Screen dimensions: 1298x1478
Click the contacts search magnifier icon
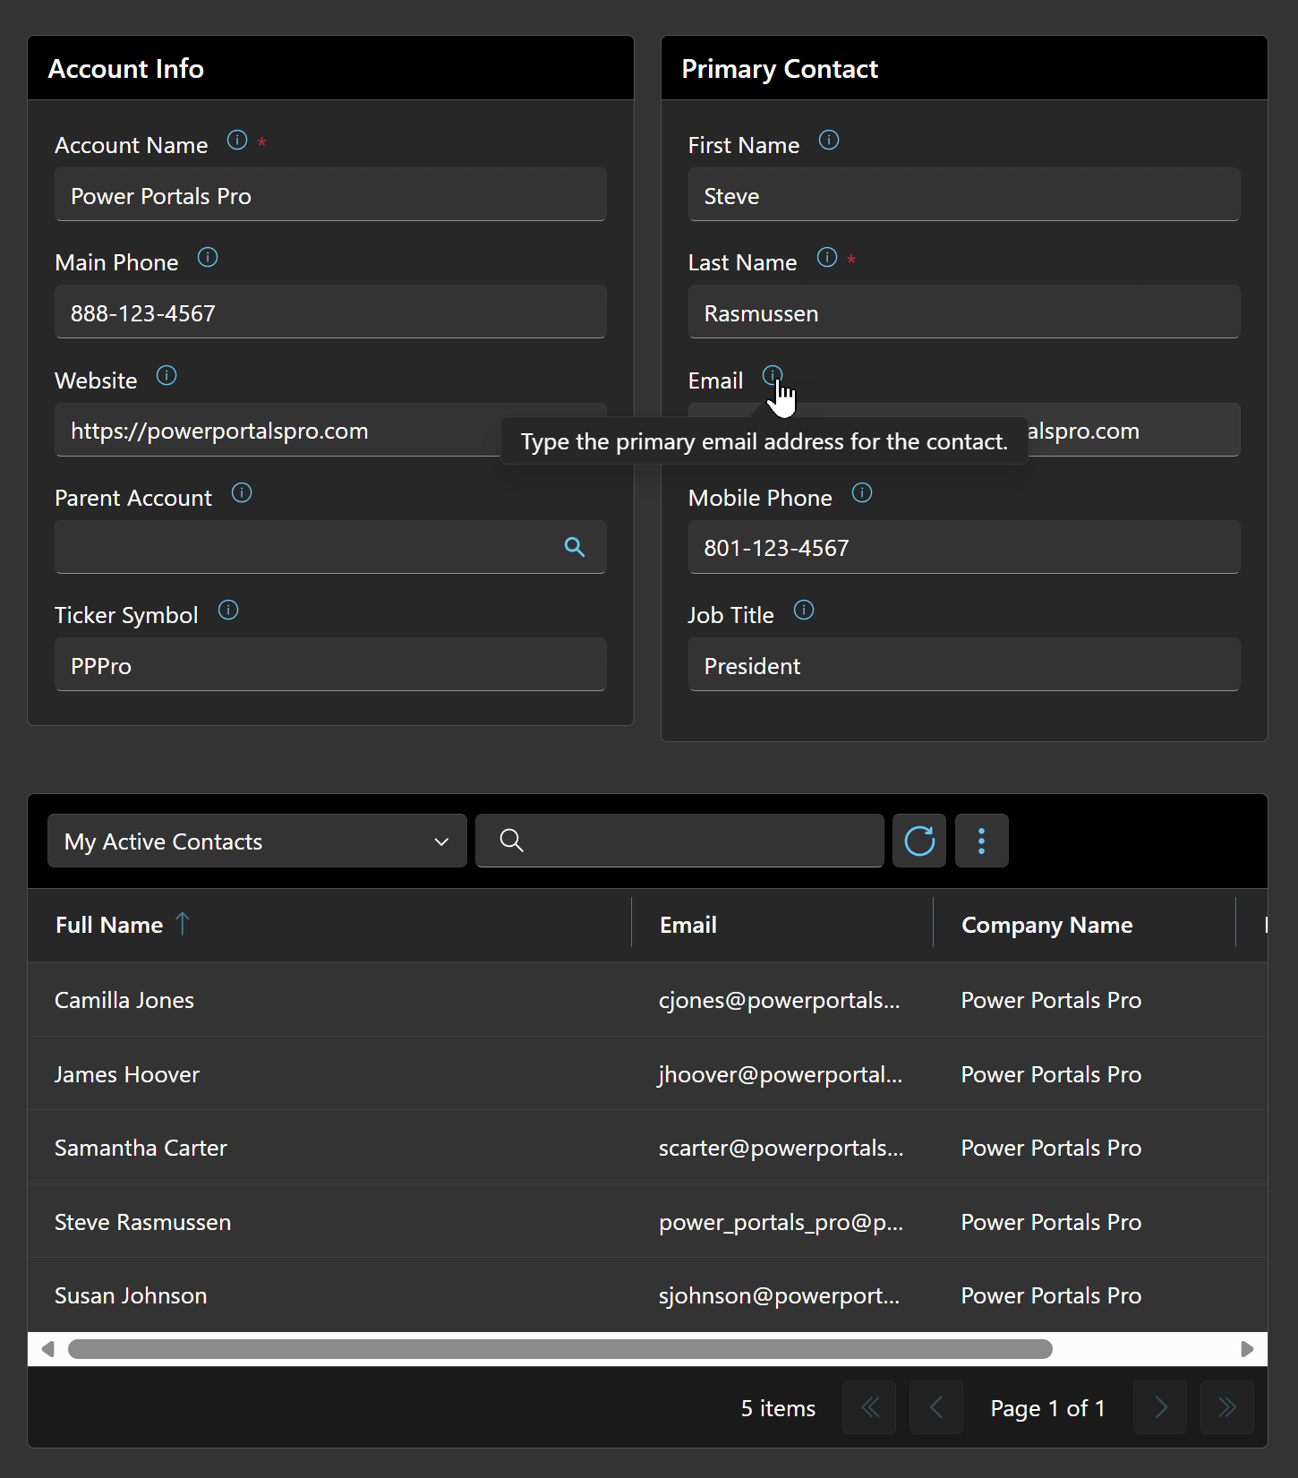click(x=512, y=840)
